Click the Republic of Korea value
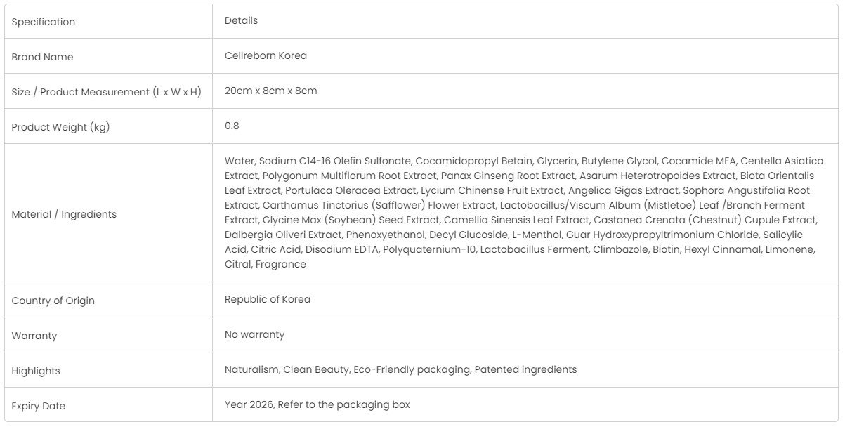The image size is (845, 429). (x=268, y=299)
